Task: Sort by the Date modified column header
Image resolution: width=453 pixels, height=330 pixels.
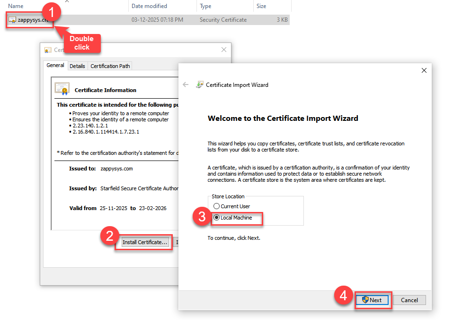Action: pos(149,6)
